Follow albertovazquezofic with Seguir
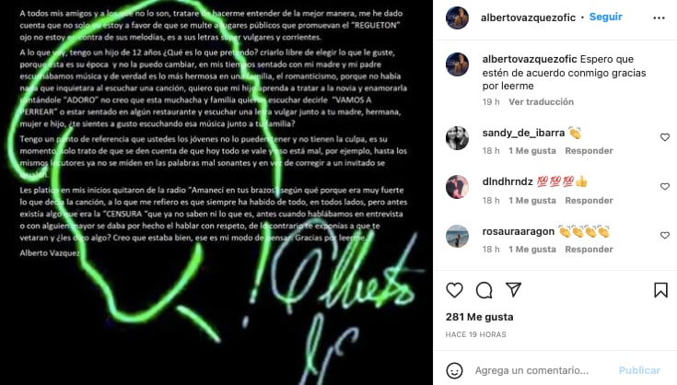The image size is (677, 385). 606,17
